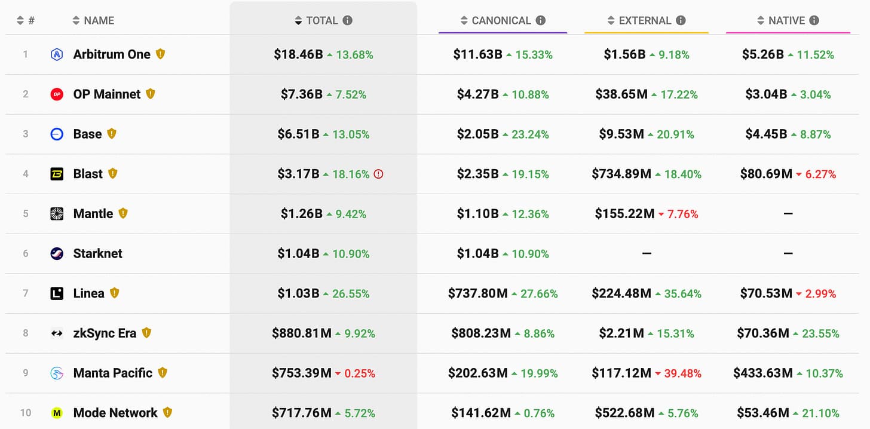Click the shield badge next to Manta Pacific
The height and width of the screenshot is (429, 870).
pos(163,372)
